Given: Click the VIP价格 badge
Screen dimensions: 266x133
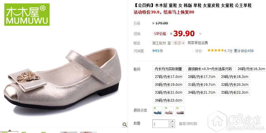Looking at the screenshot, I should pos(160,33).
